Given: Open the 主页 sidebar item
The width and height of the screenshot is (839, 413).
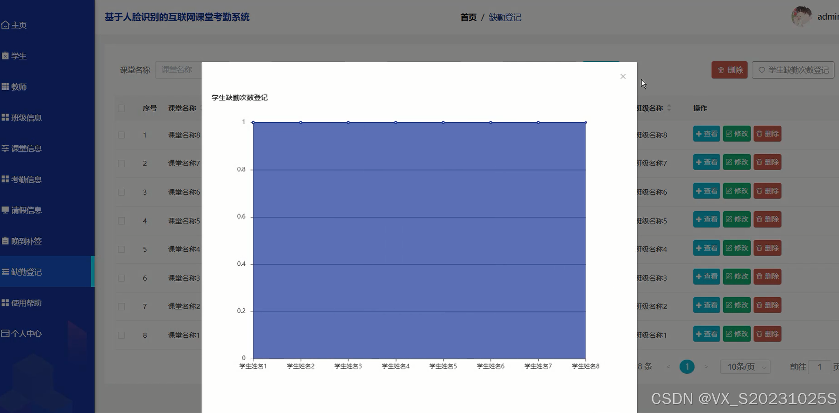Looking at the screenshot, I should click(x=47, y=25).
